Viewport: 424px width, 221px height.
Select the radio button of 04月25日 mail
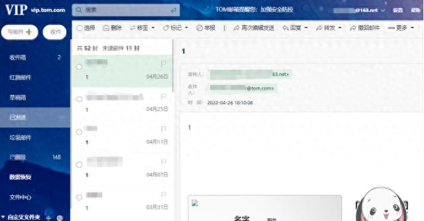79,99
